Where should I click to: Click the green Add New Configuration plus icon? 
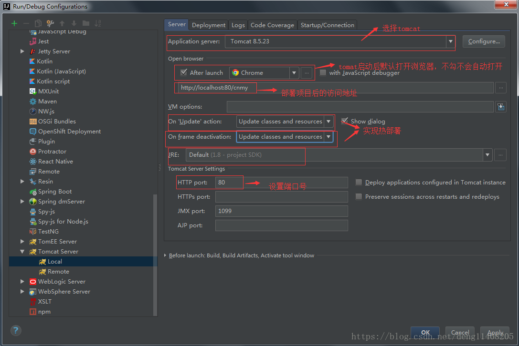14,23
